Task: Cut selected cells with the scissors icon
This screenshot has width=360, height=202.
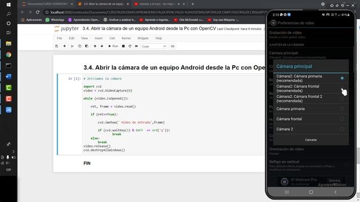Action: (x=72, y=46)
